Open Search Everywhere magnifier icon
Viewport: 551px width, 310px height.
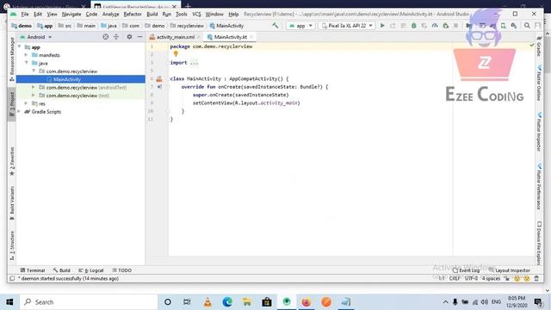[527, 26]
